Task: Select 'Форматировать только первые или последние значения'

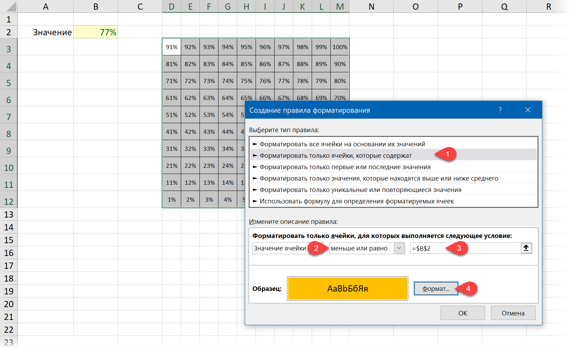Action: click(393, 167)
